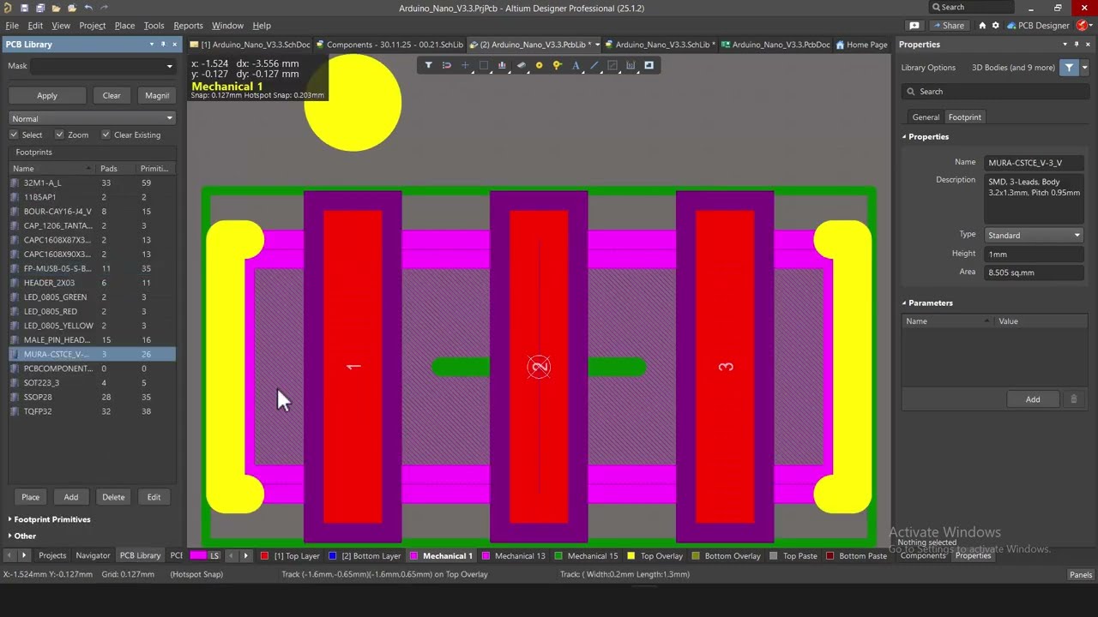Screen dimensions: 1098x617
Task: Open the Place menu
Action: (x=124, y=26)
